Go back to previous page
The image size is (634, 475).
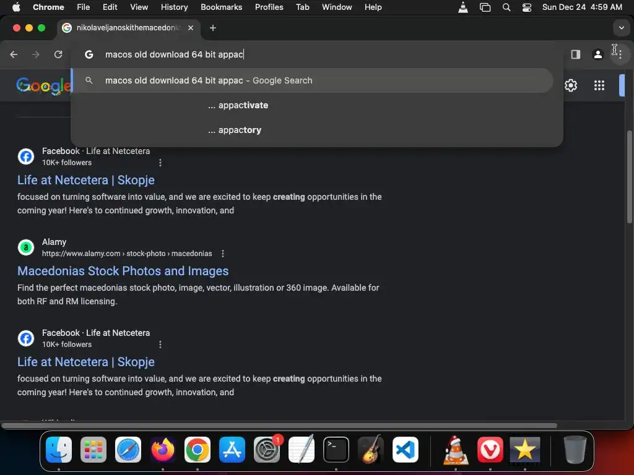14,54
